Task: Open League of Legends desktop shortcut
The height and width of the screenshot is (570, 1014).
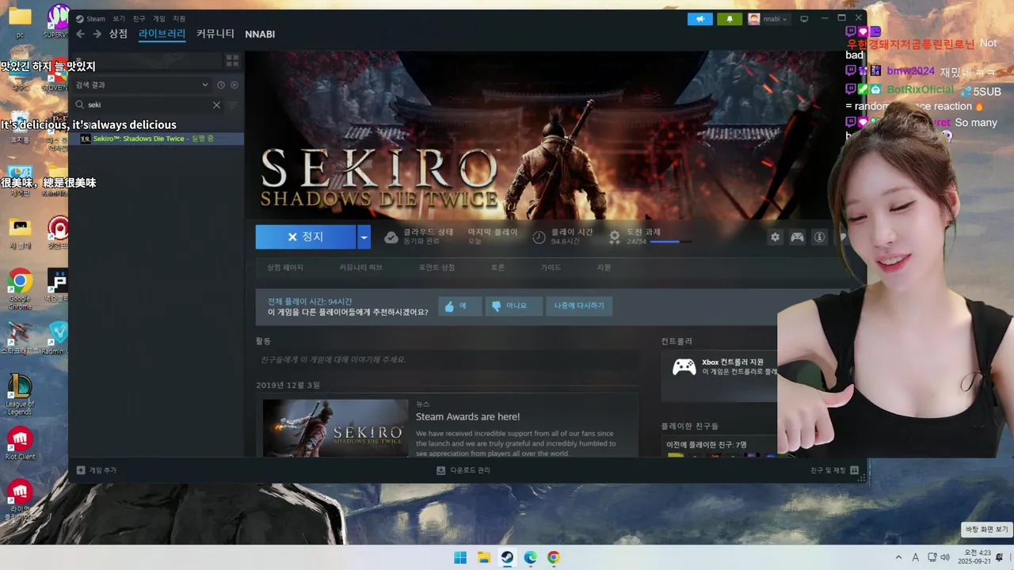Action: click(20, 394)
